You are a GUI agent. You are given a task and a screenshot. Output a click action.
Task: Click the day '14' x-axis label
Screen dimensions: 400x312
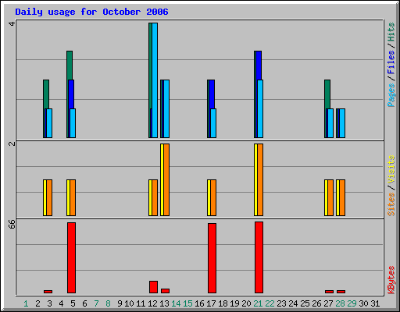[x=176, y=303]
